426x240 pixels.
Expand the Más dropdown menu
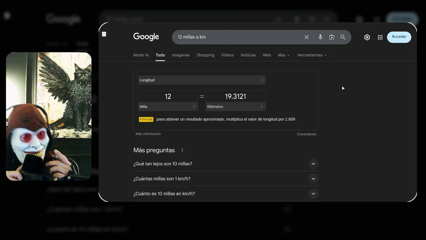pyautogui.click(x=284, y=55)
